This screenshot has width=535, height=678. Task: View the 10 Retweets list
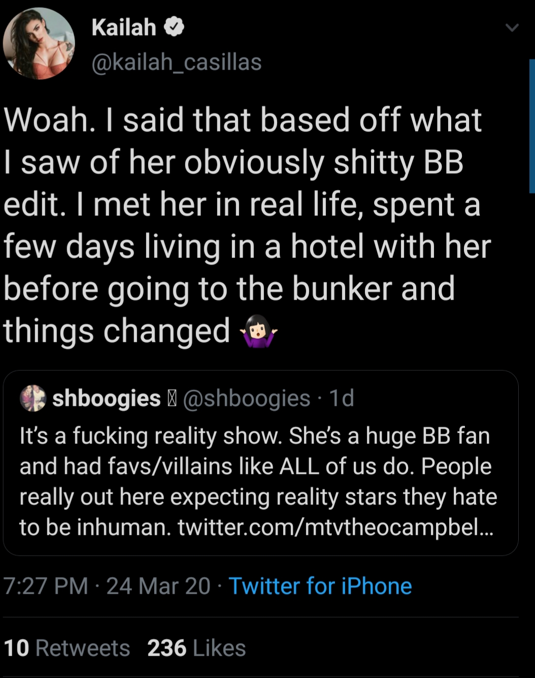click(66, 648)
